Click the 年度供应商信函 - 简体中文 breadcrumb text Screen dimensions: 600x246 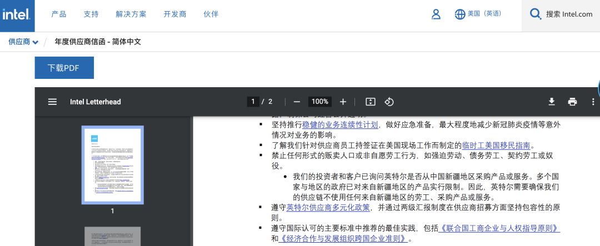[x=98, y=42]
